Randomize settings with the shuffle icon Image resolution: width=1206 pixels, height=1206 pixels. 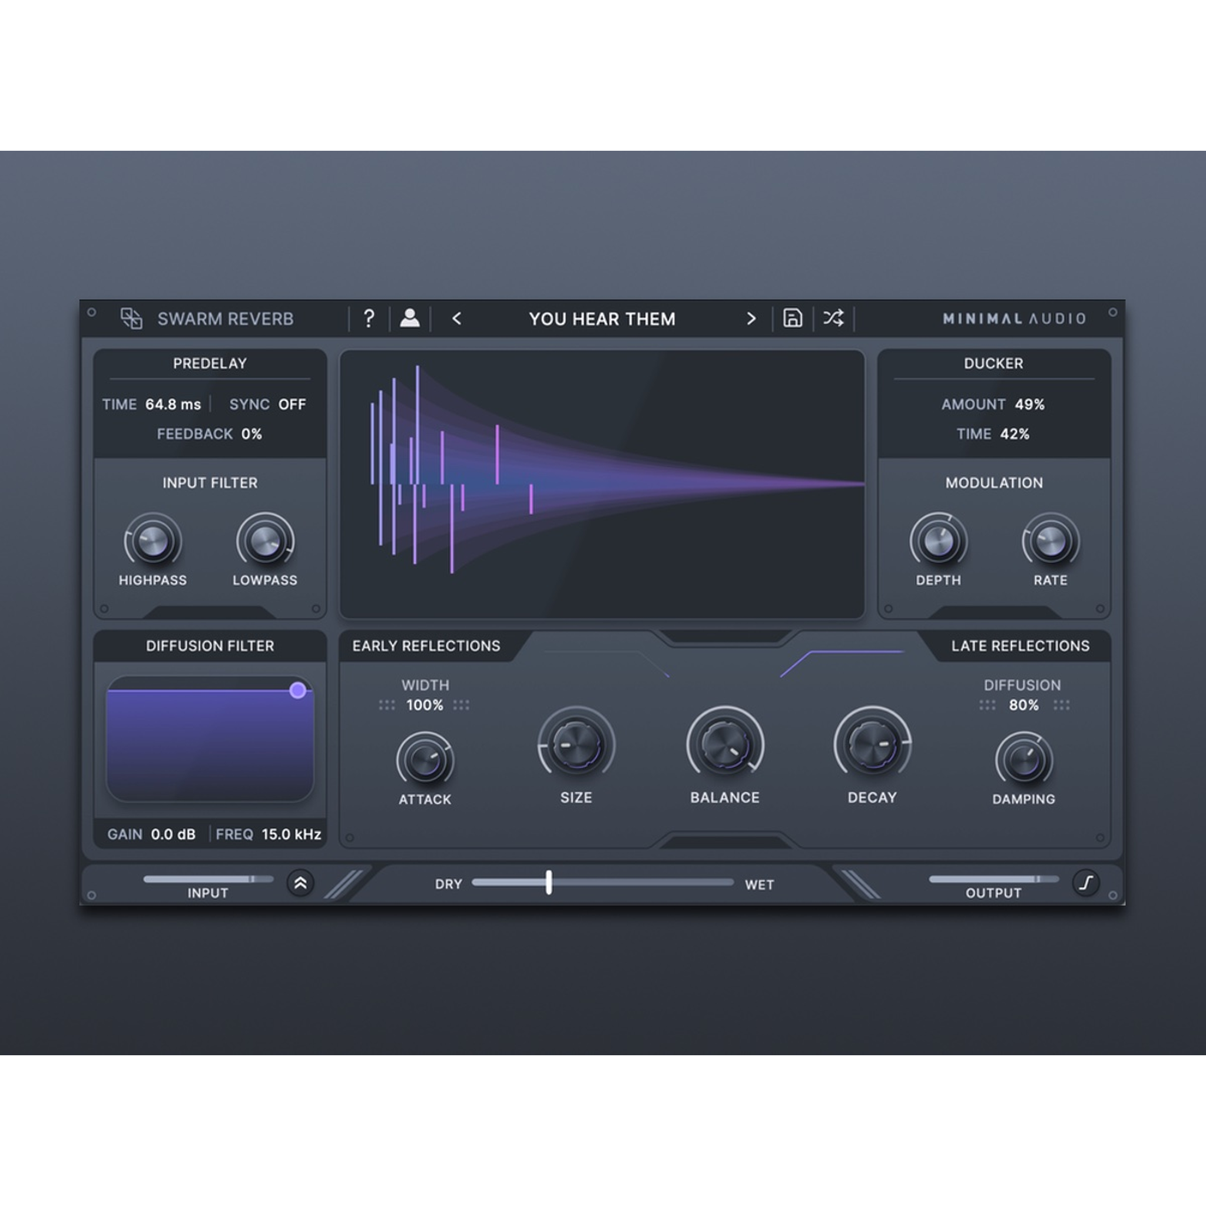coord(833,319)
